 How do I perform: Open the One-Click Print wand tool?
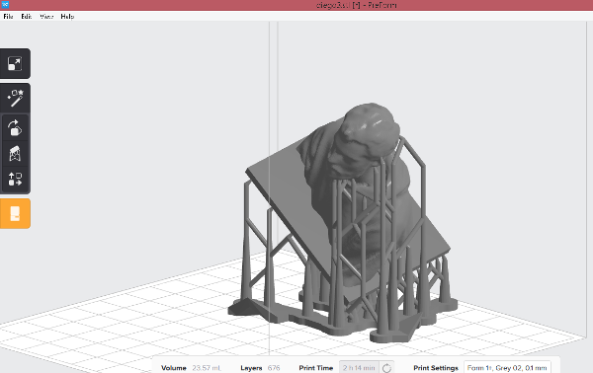pos(15,98)
